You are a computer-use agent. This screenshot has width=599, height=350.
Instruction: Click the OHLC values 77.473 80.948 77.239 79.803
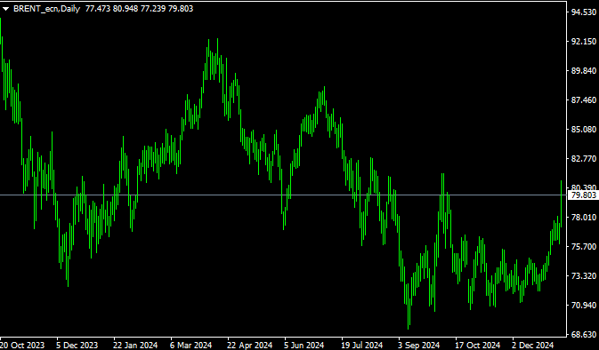coord(139,8)
